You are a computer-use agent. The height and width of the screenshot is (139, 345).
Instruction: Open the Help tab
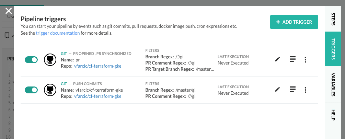point(333,115)
